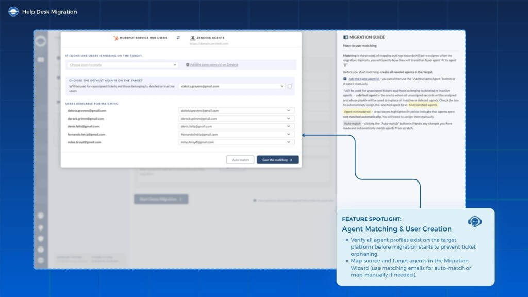
Task: Click the swap arrows between HubSpot and Zendesk
Action: pos(178,38)
